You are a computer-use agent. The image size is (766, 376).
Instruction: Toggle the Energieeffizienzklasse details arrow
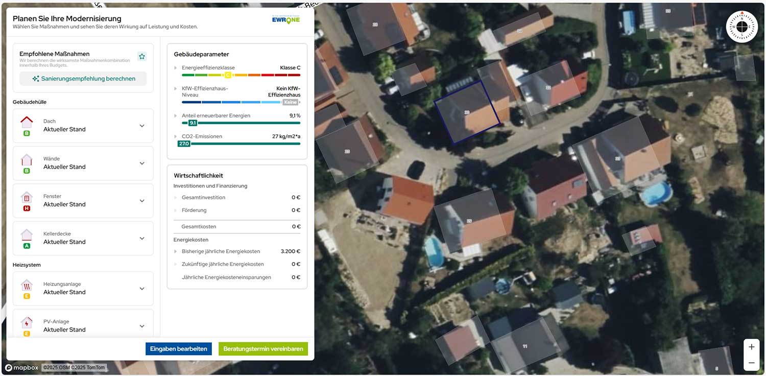pos(176,66)
